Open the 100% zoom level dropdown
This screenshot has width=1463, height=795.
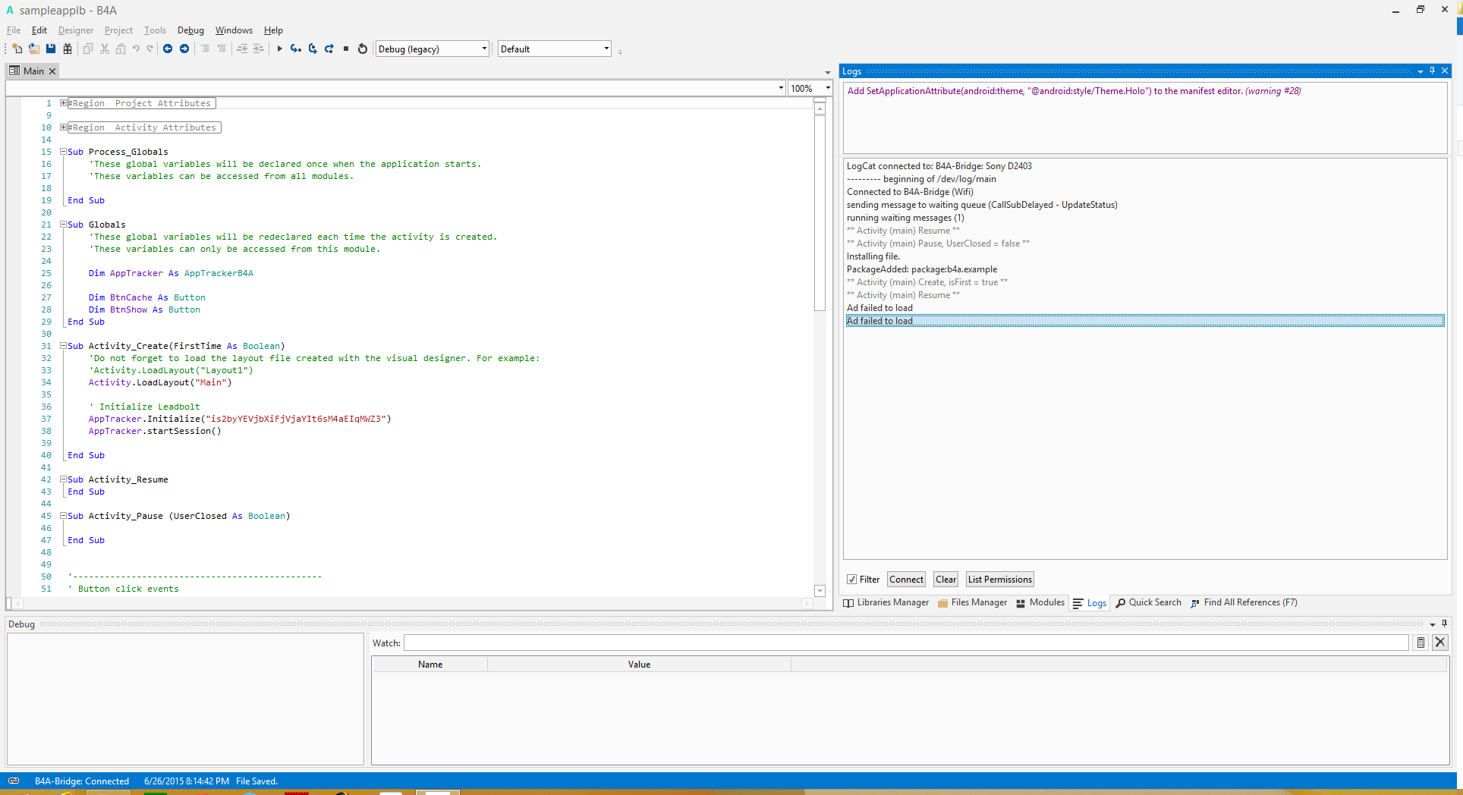click(828, 89)
